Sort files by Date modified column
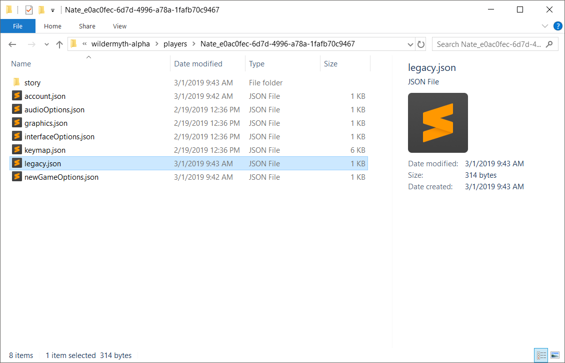Screen dimensions: 565x363 [x=198, y=64]
